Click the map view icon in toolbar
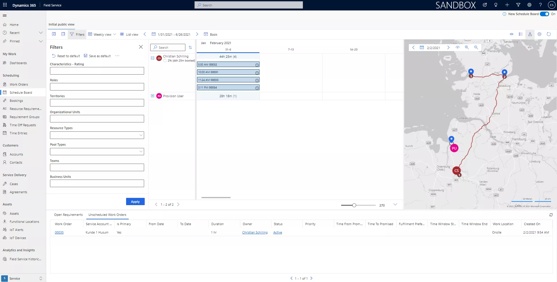 point(530,34)
